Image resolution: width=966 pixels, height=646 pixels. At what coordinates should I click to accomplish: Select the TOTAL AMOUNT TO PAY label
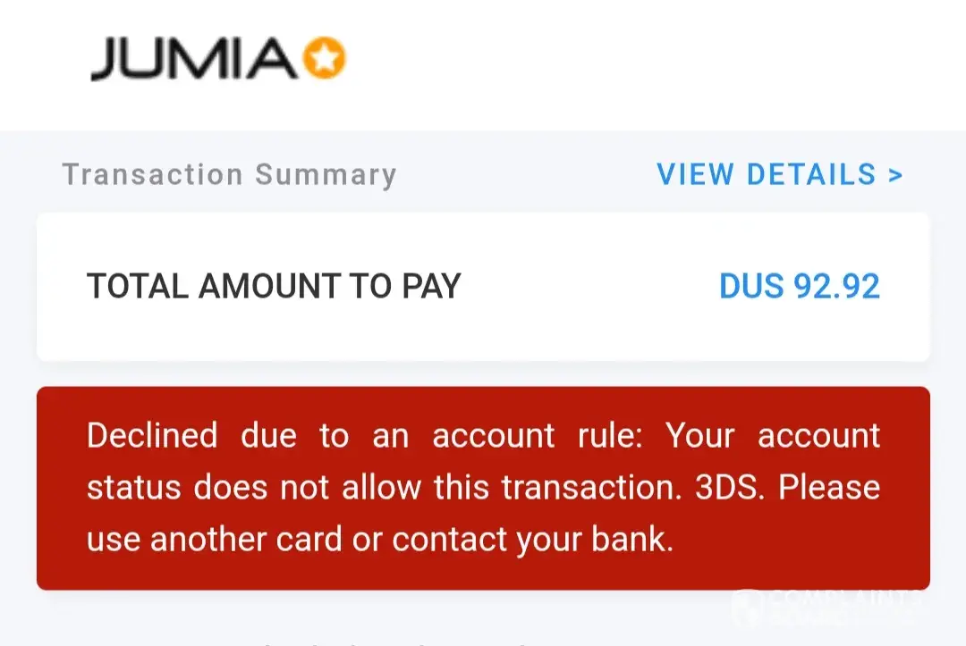[x=274, y=286]
